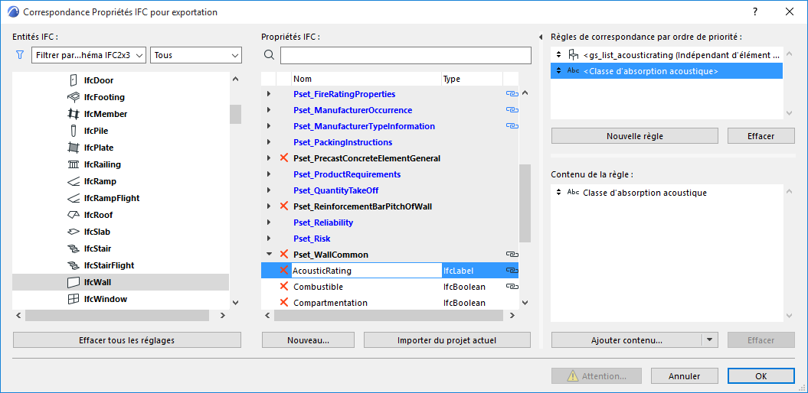Expand Pset_Reliability group
Screen dimensions: 808x393
click(x=269, y=222)
